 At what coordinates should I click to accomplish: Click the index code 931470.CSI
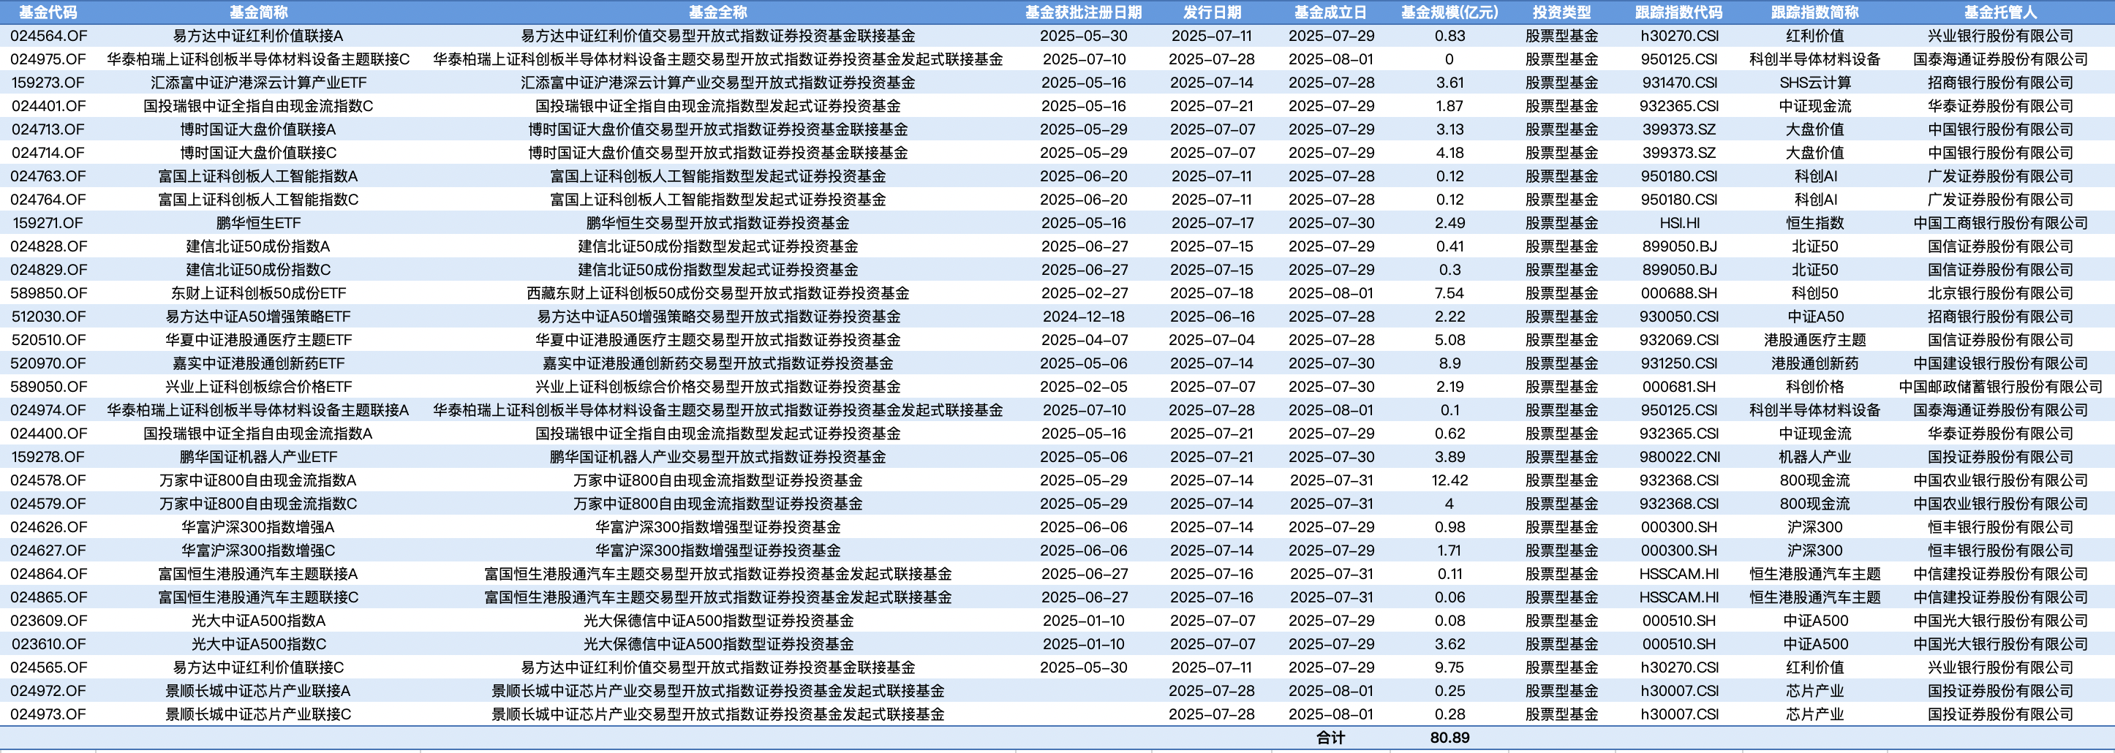1679,83
